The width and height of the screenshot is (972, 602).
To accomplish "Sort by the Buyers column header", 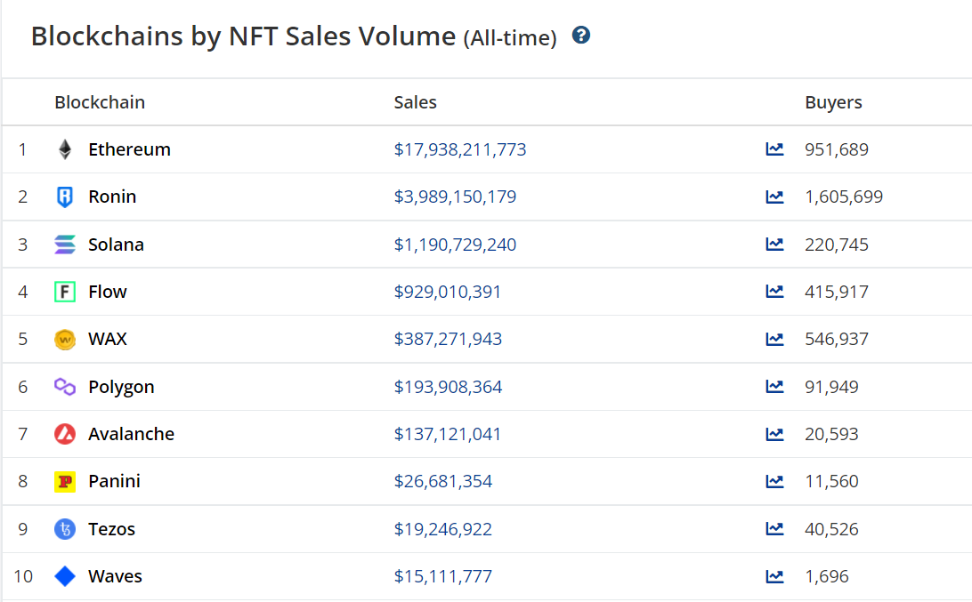I will coord(833,102).
